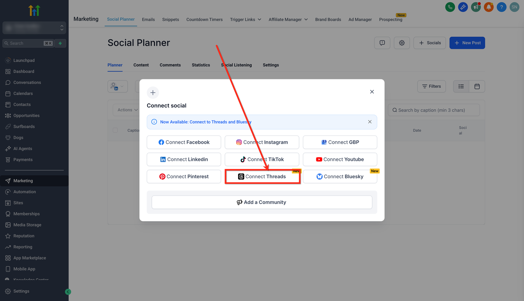Click the Connect Pinterest button
This screenshot has width=524, height=301.
pos(184,177)
